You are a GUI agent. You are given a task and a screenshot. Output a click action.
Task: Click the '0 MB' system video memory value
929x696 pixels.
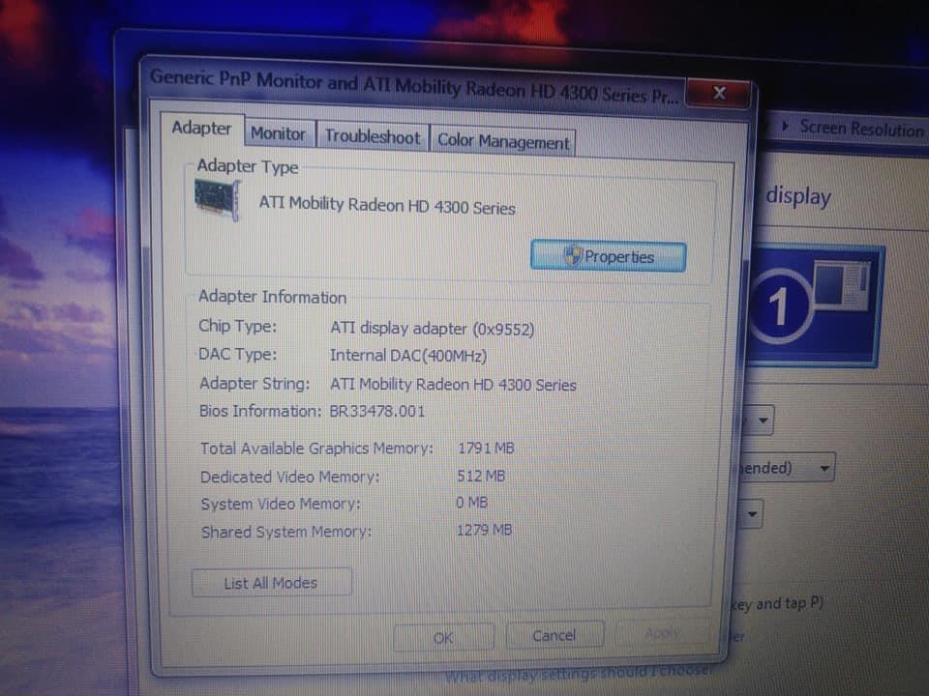click(x=471, y=503)
